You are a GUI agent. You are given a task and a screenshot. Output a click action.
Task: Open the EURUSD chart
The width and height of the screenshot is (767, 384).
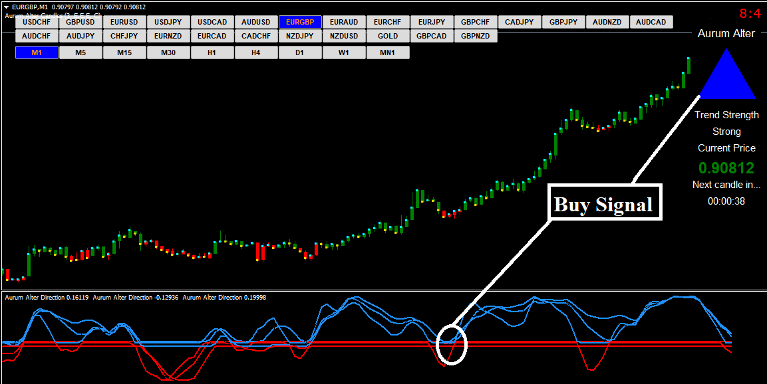click(x=124, y=22)
